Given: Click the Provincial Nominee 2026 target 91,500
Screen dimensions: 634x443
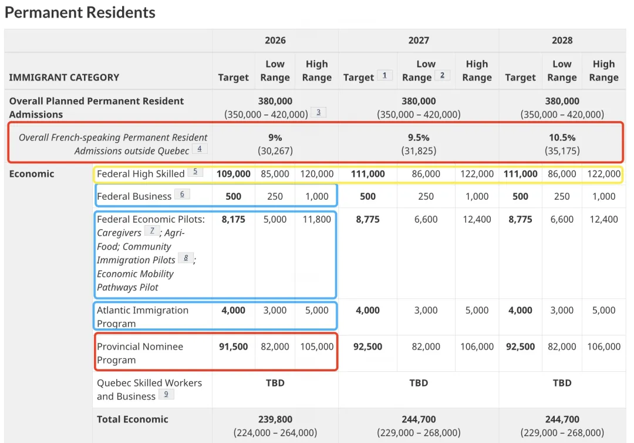Looking at the screenshot, I should click(x=233, y=347).
